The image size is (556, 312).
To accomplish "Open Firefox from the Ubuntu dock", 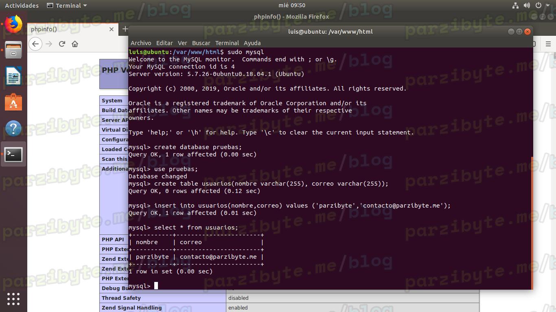I will click(x=13, y=24).
